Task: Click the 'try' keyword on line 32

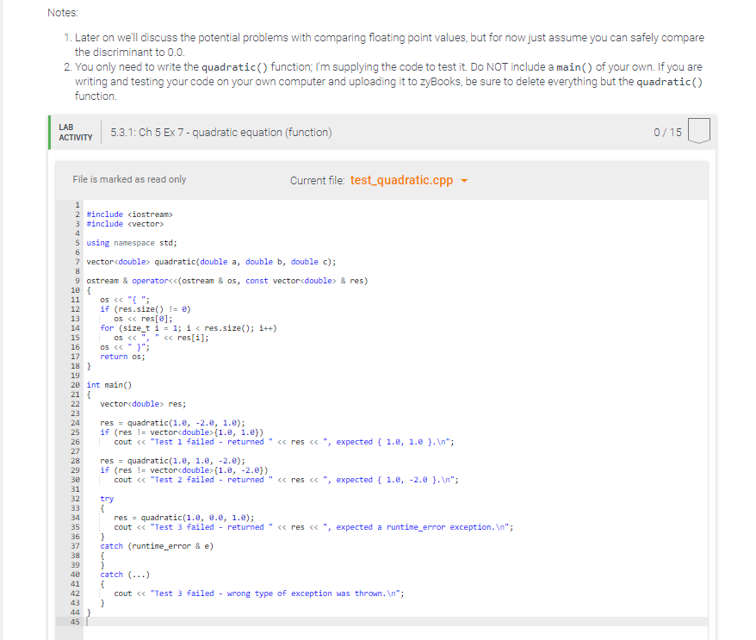Action: pyautogui.click(x=107, y=499)
